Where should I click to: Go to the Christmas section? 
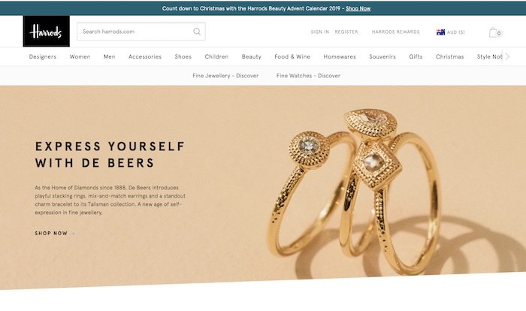click(x=449, y=56)
